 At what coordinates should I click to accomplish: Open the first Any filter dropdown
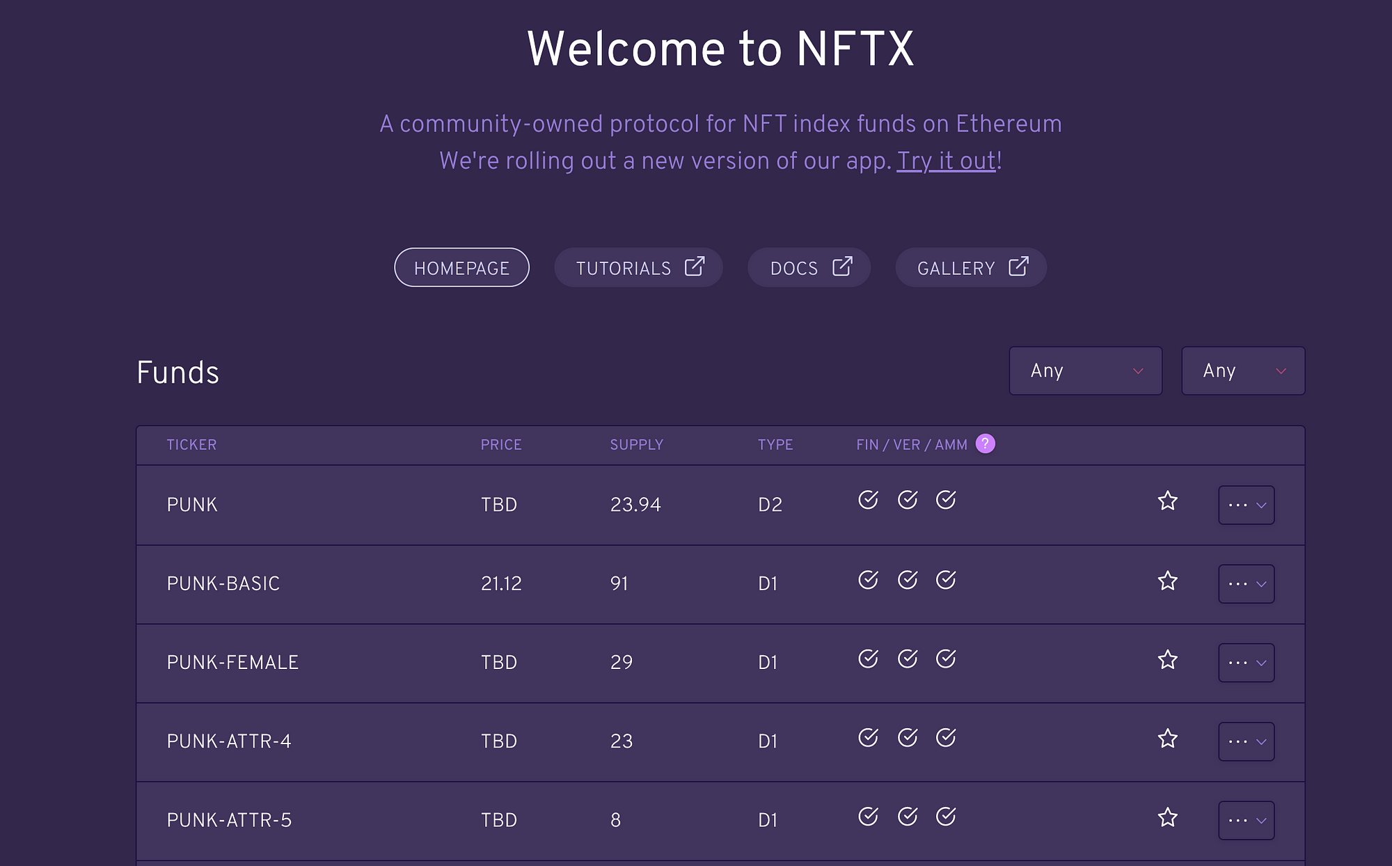point(1086,371)
